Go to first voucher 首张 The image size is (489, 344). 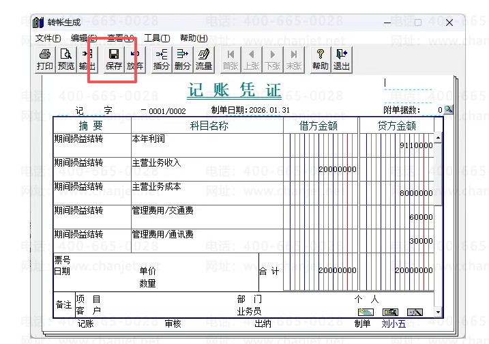pos(231,59)
